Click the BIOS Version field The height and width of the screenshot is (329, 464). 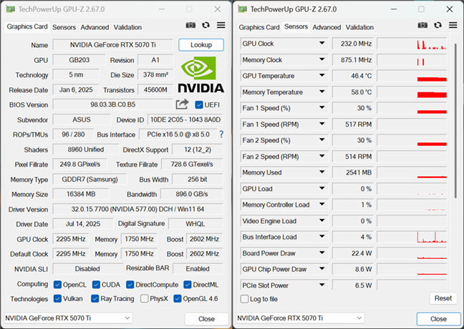click(x=112, y=104)
